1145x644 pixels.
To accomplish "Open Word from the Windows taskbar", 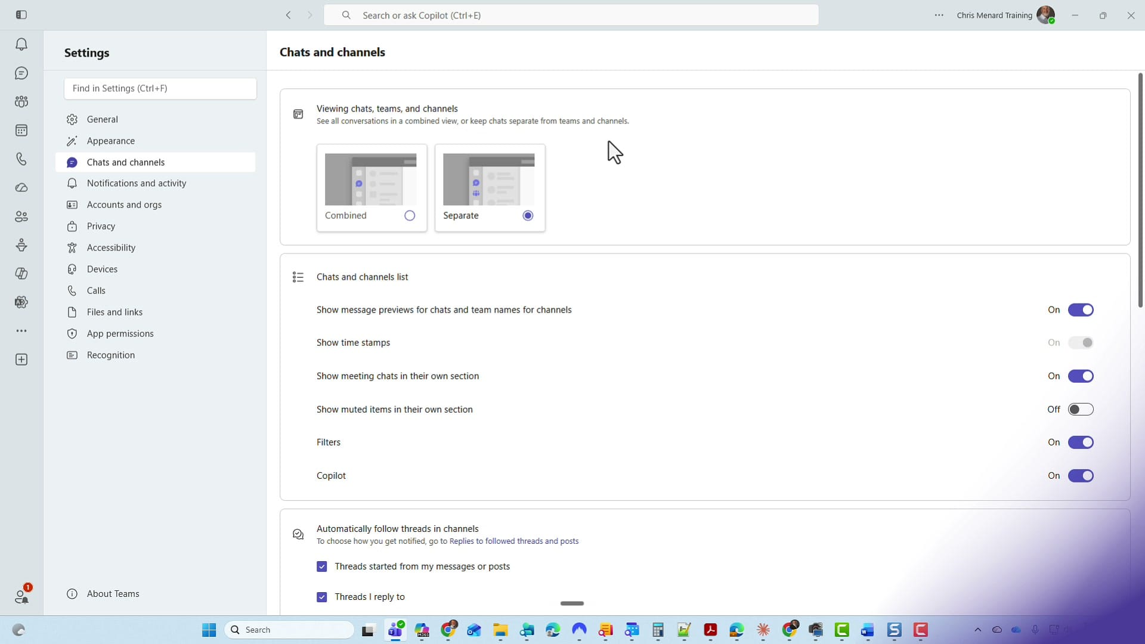I will pyautogui.click(x=868, y=630).
